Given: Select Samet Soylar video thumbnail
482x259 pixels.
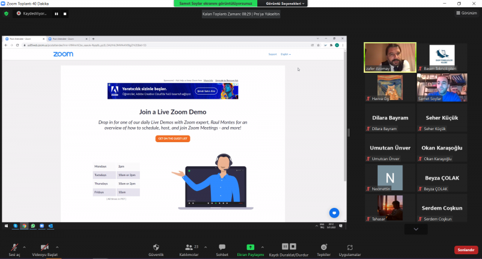Looking at the screenshot, I should 442,87.
